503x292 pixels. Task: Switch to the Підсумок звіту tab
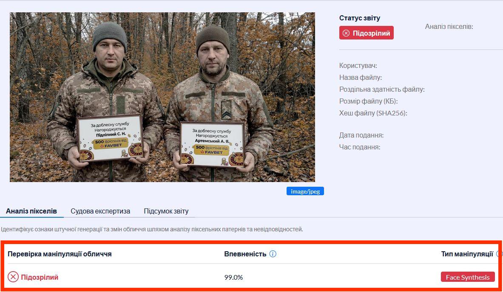coord(166,211)
